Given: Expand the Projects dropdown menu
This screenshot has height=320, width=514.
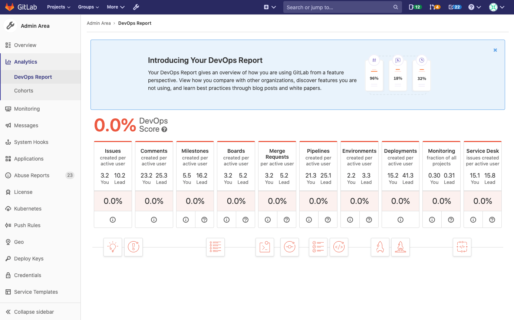Looking at the screenshot, I should [x=59, y=7].
